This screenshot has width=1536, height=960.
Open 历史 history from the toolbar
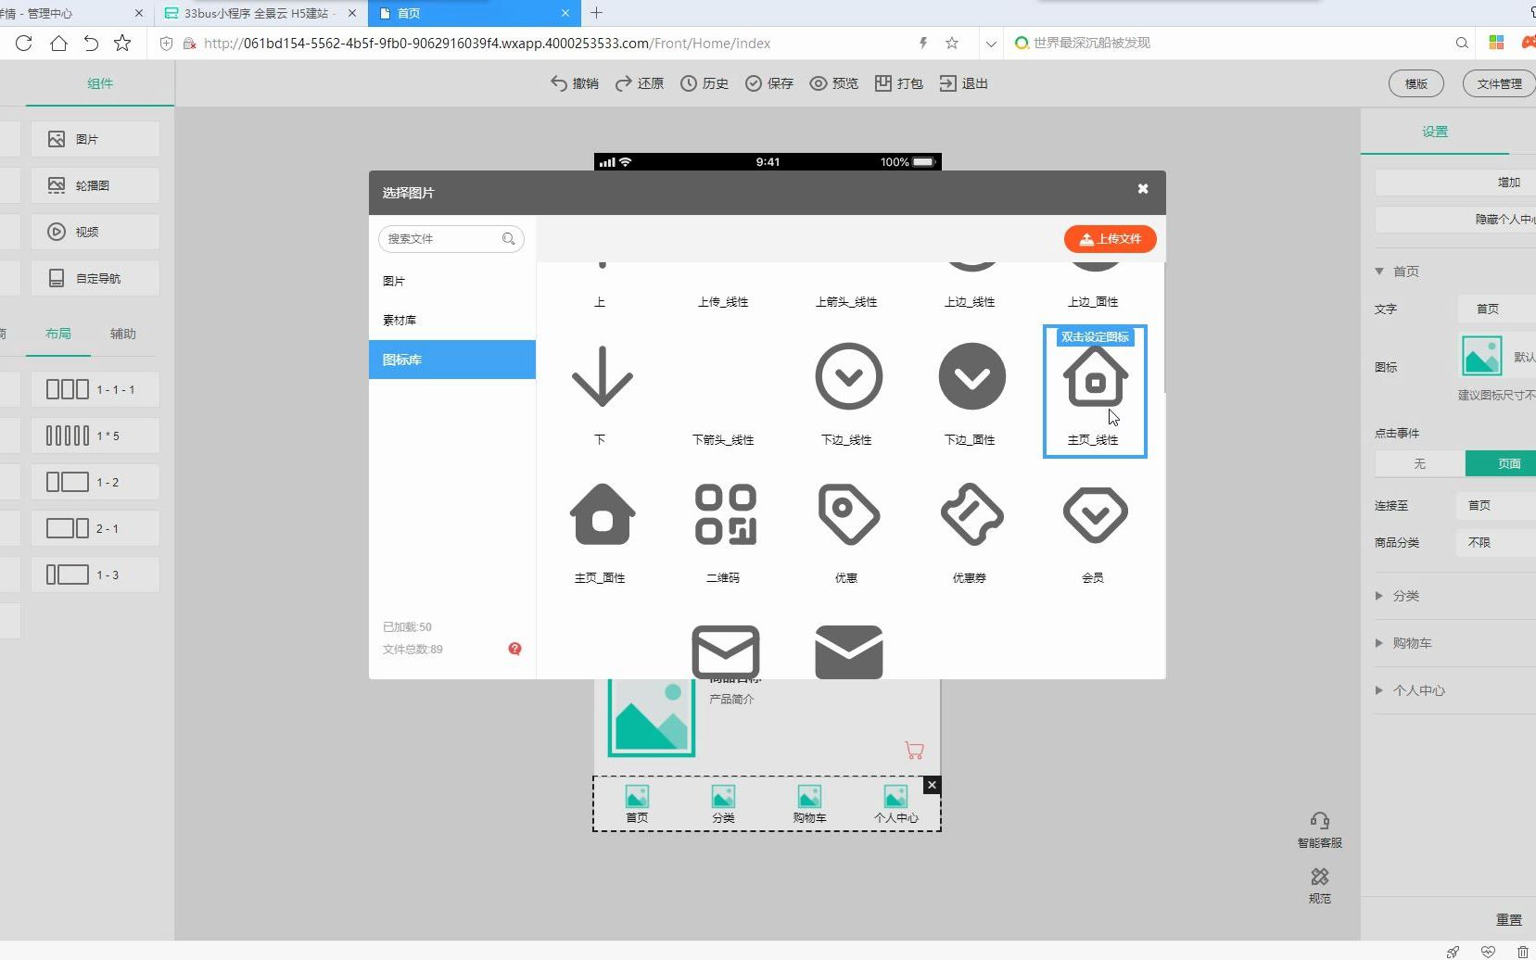pos(705,83)
